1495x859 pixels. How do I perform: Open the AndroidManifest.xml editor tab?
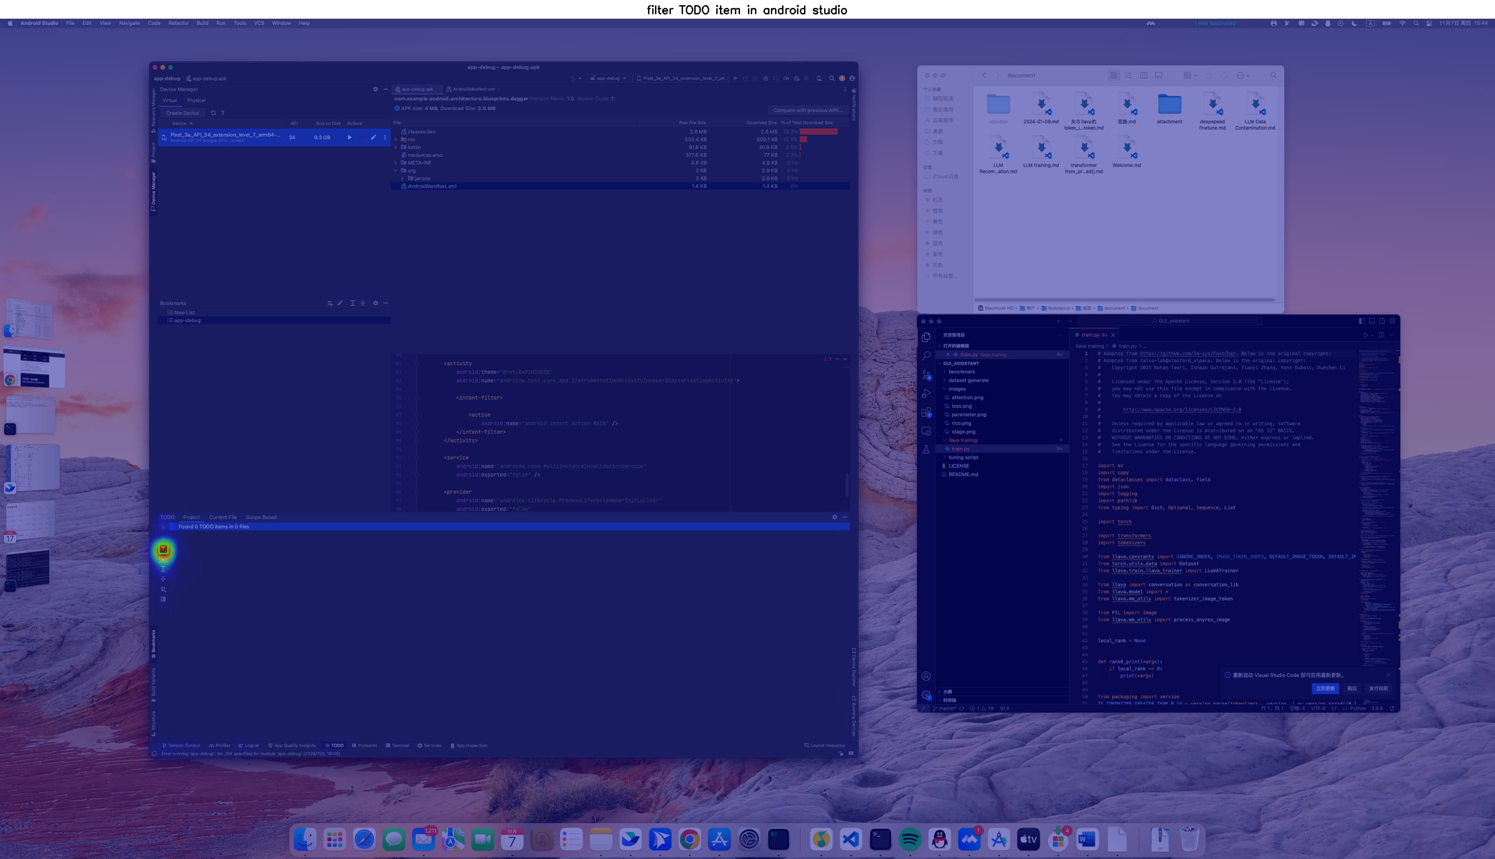coord(473,89)
